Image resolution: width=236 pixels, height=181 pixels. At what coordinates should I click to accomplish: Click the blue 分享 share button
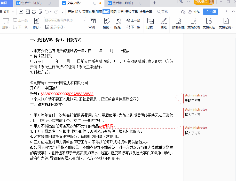pos(210,12)
